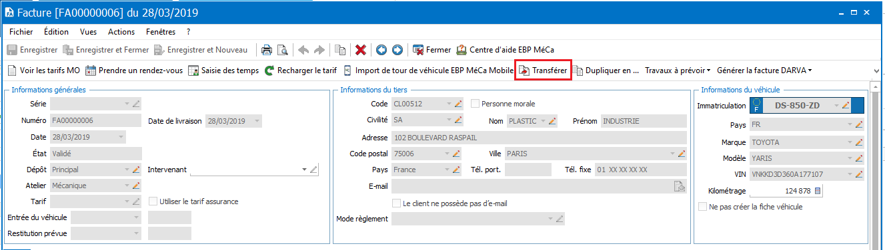Click the edit pencil next to the Code field

(x=458, y=104)
